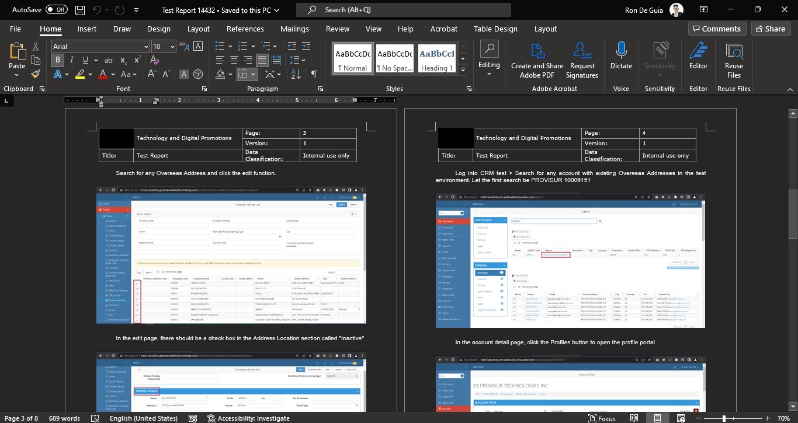Switch to the Insert tab
Viewport: 798px width, 423px height.
click(87, 29)
